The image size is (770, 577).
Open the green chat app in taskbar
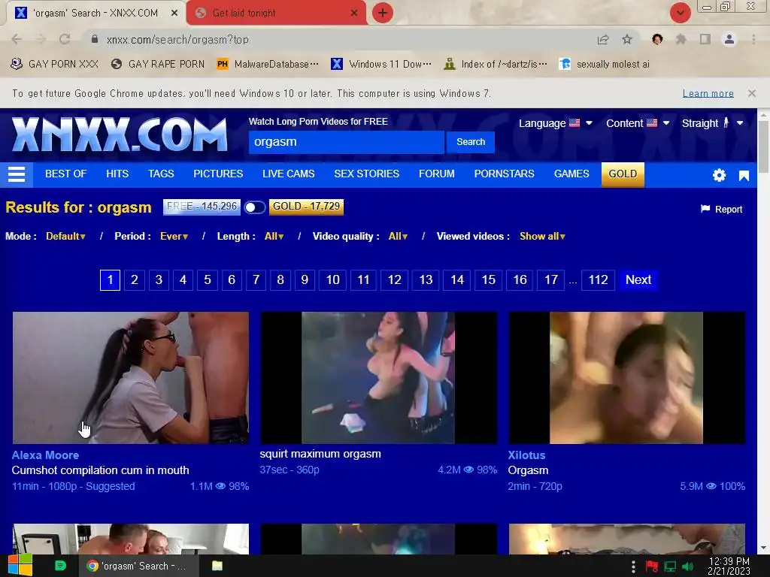pyautogui.click(x=60, y=566)
